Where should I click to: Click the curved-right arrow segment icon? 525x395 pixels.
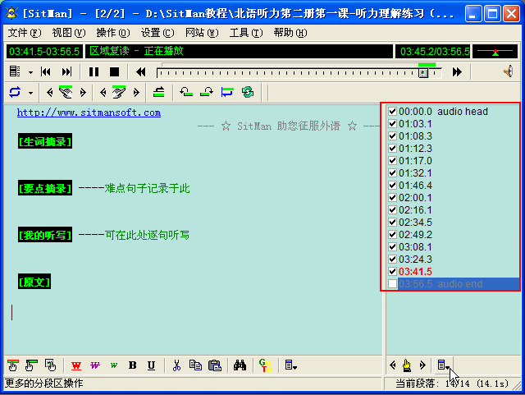[x=207, y=92]
